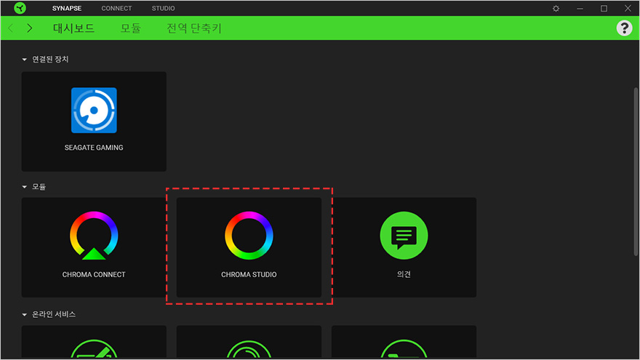Collapse the 연결된 장치 section
640x360 pixels.
point(25,60)
